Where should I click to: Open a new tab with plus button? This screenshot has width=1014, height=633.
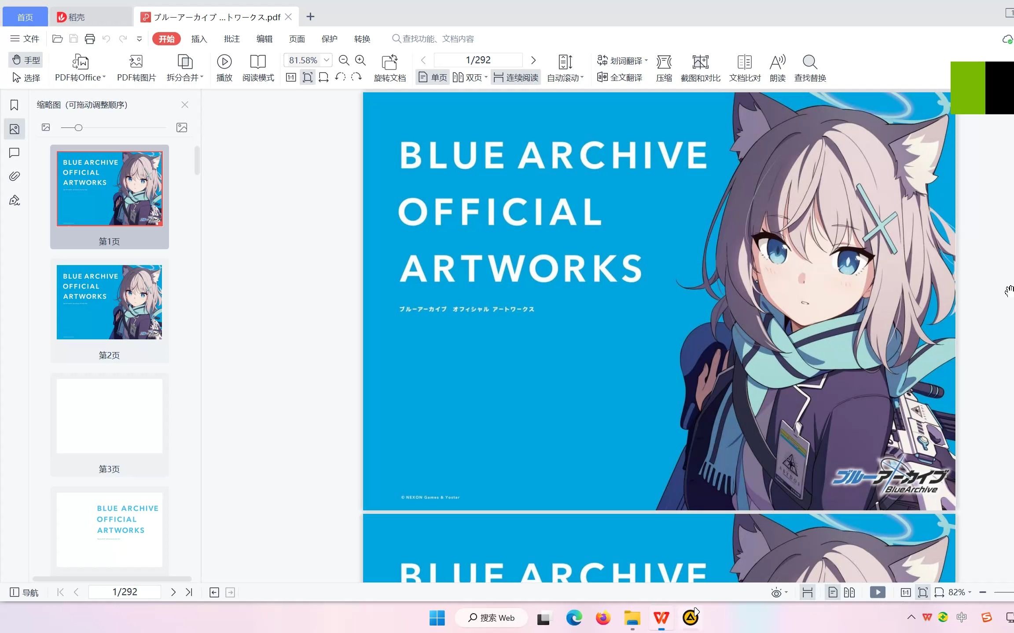point(310,17)
